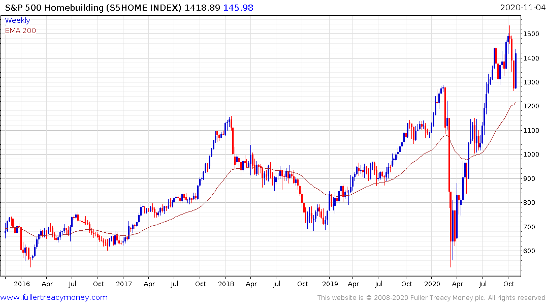Click the 1300 price axis label
This screenshot has height=305, width=546.
pyautogui.click(x=531, y=82)
